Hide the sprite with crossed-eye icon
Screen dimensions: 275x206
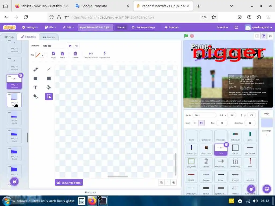(x=201, y=123)
